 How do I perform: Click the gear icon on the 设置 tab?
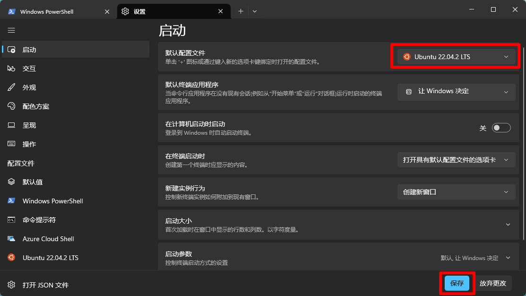[125, 11]
